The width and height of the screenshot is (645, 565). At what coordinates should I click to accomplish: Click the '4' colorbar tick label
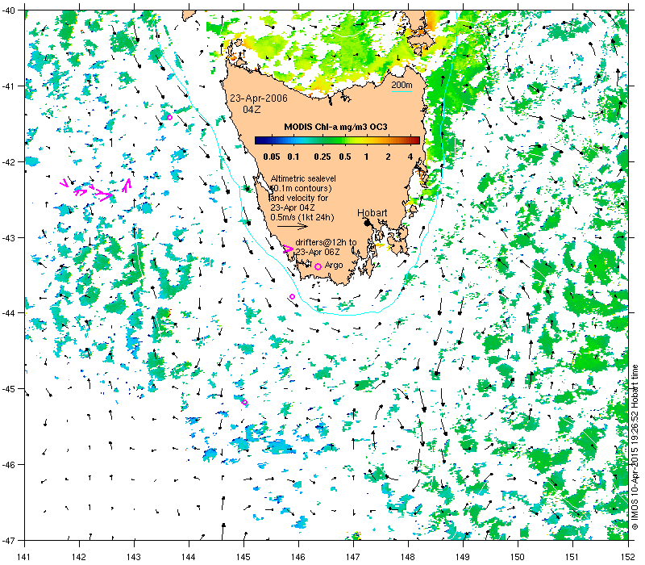(410, 157)
